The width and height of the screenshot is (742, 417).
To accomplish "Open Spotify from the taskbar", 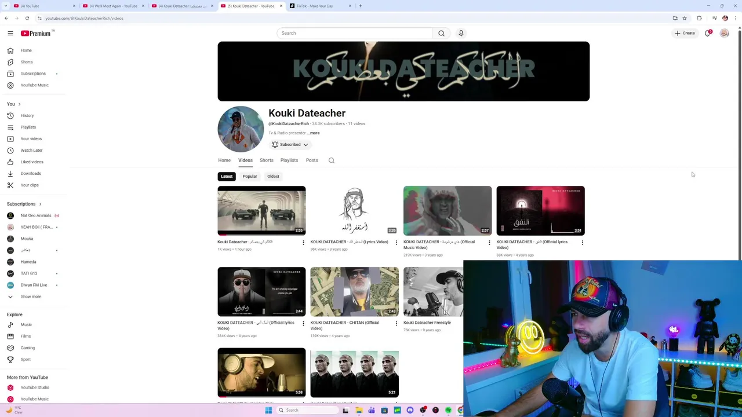I will pyautogui.click(x=448, y=410).
